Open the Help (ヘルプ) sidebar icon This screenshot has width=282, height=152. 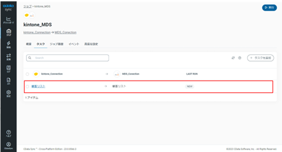point(9,134)
